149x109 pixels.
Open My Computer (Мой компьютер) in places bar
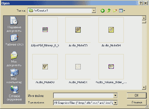pyautogui.click(x=14, y=76)
